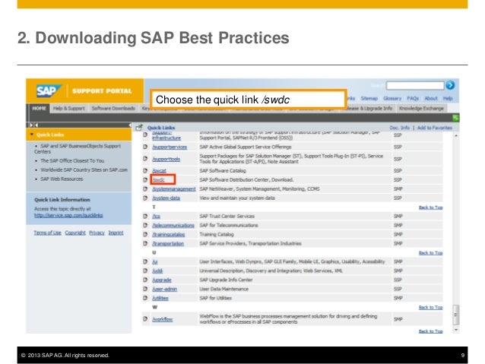
Task: Click SAP Web Resources in the sidebar
Action: [62, 179]
